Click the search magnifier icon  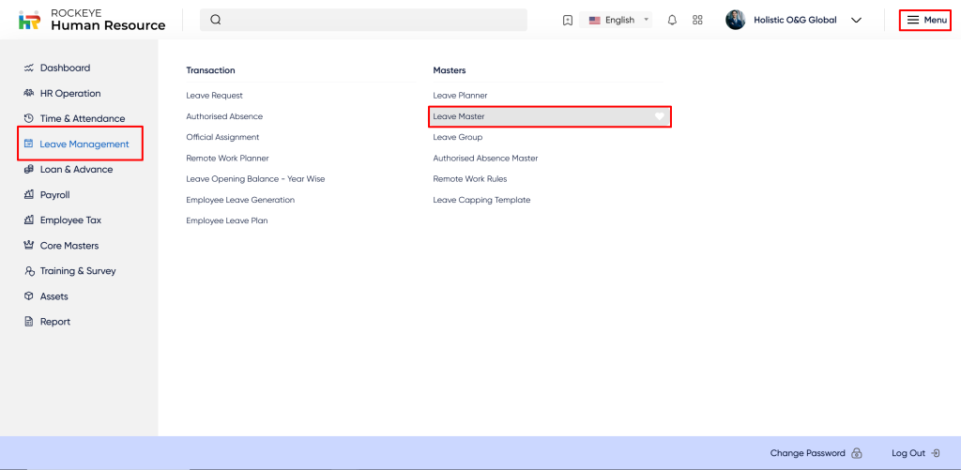click(x=216, y=20)
